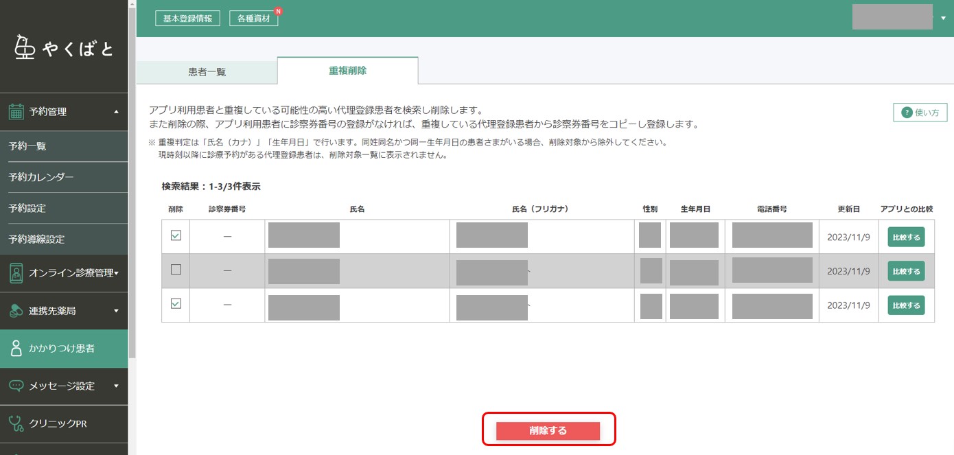Image resolution: width=954 pixels, height=455 pixels.
Task: Click the calendar icon beside 予約管理
Action: coord(16,111)
